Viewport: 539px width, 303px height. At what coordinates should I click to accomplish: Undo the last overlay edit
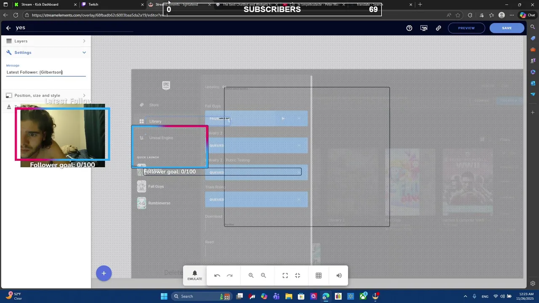[217, 276]
